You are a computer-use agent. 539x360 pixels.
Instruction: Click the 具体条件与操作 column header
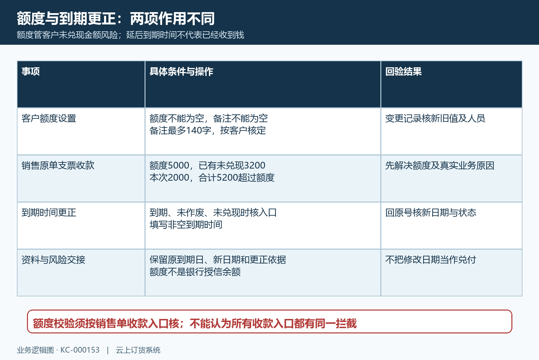(263, 84)
